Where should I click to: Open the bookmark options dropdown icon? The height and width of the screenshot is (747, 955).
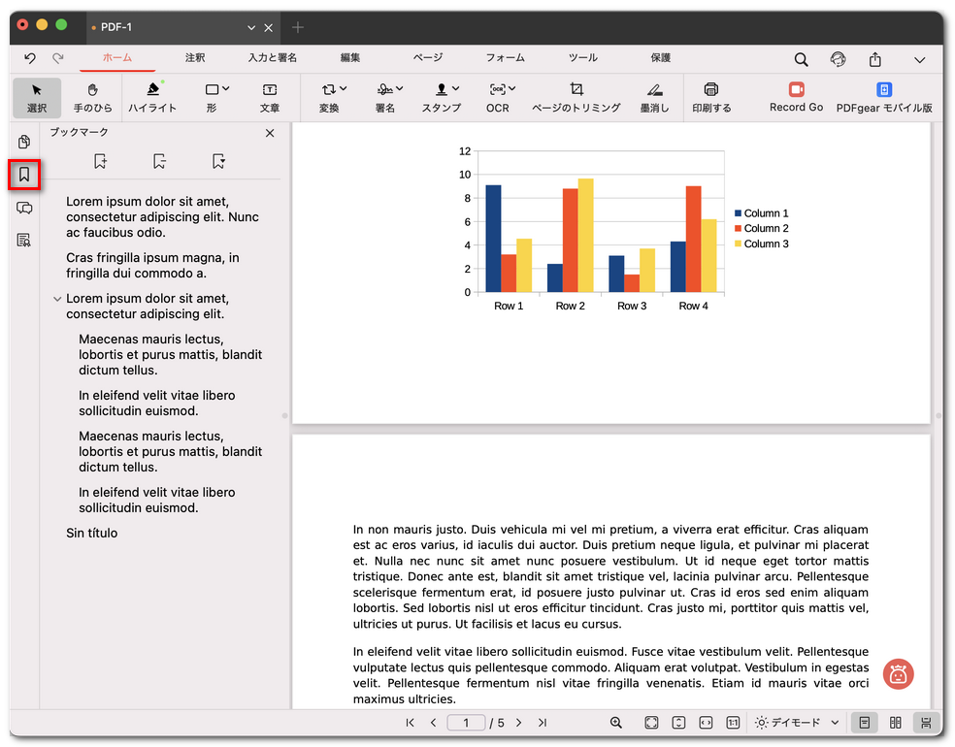click(x=218, y=161)
